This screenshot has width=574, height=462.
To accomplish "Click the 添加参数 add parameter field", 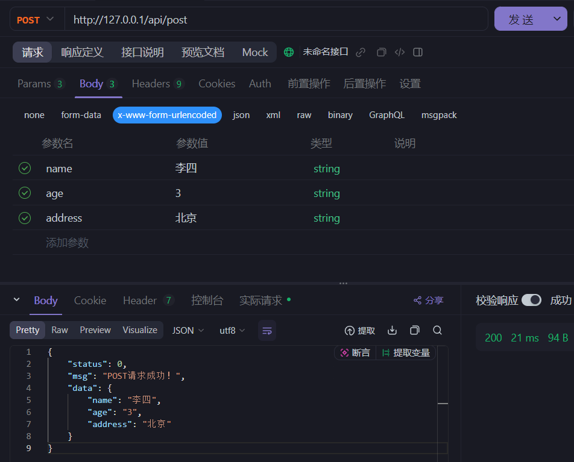I will tap(68, 243).
